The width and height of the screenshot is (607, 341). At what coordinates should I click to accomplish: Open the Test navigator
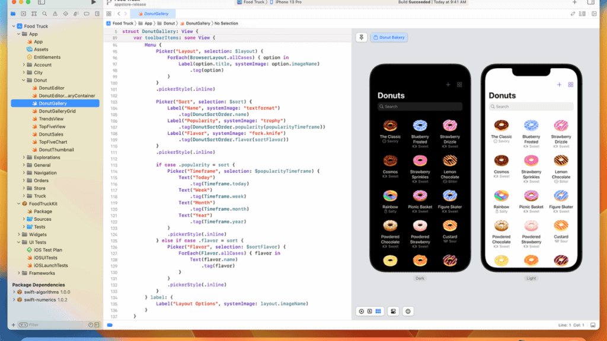point(65,14)
